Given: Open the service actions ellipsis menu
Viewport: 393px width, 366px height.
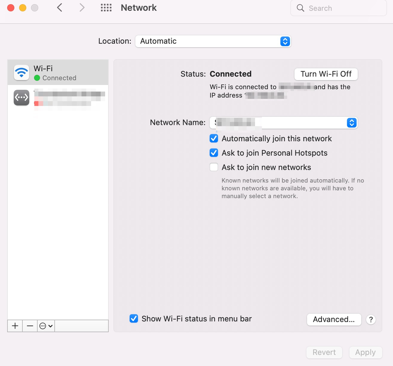Looking at the screenshot, I should [46, 326].
